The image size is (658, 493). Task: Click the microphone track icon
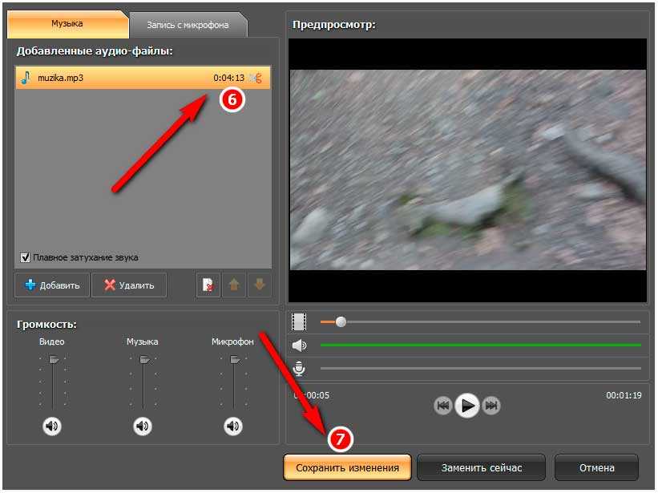tap(299, 369)
